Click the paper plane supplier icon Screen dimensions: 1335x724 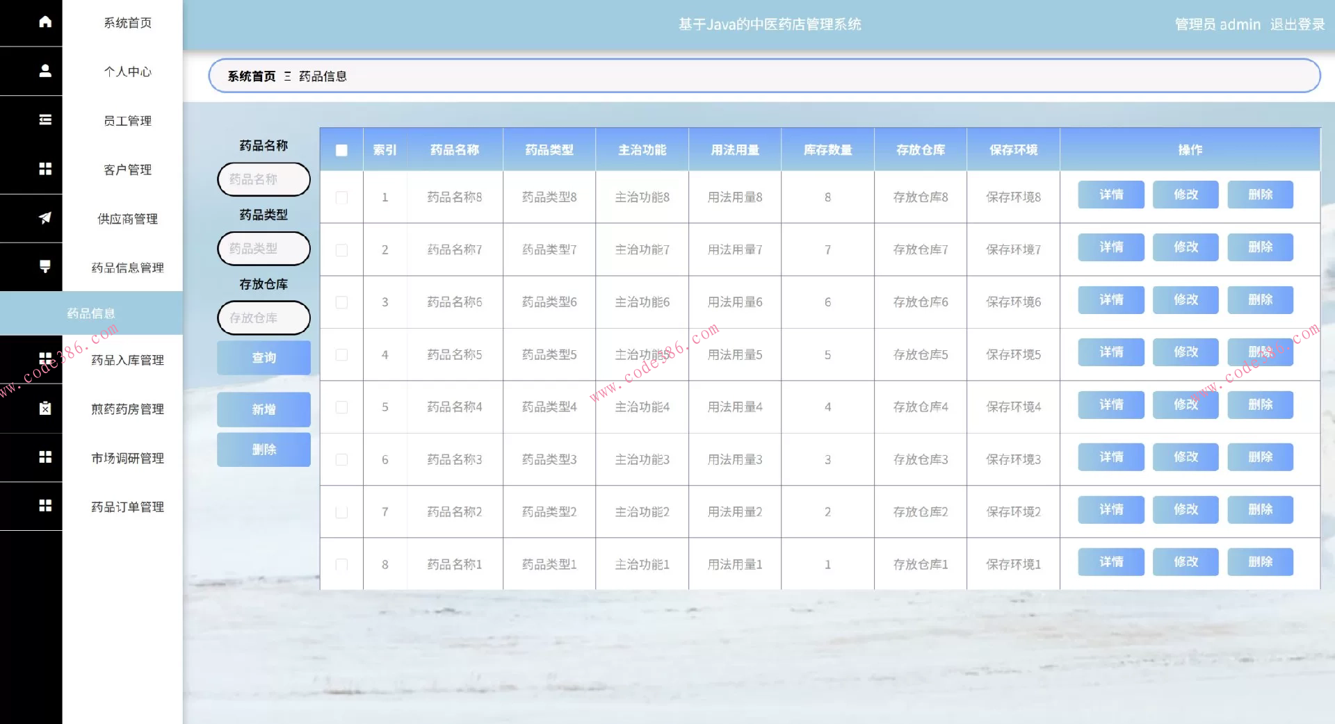pyautogui.click(x=45, y=218)
